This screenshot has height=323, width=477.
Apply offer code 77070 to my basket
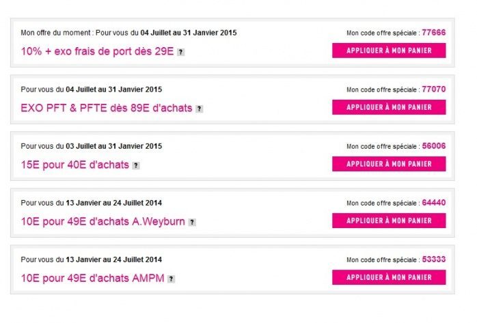pyautogui.click(x=388, y=107)
